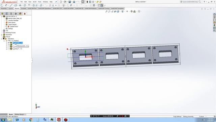The height and width of the screenshot is (122, 216).
Task: Open the DisplayManager tab icon
Action: 20,14
